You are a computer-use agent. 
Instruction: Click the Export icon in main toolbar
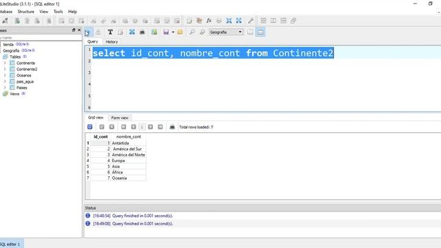(239, 21)
